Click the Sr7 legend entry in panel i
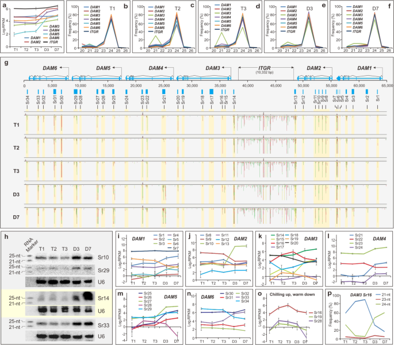This screenshot has width=394, height=345. pos(173,248)
